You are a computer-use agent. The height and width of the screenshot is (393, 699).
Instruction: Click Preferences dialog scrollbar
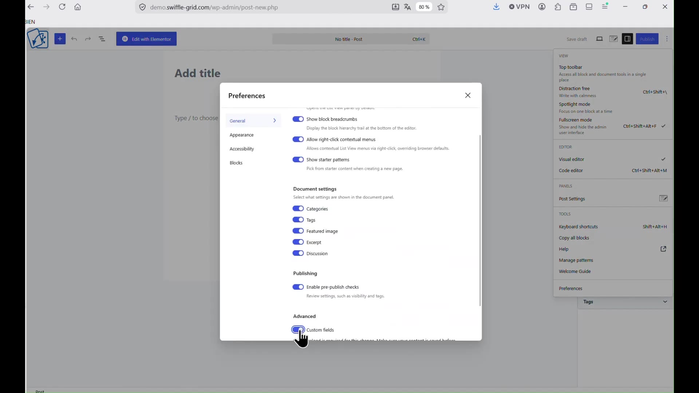[480, 221]
